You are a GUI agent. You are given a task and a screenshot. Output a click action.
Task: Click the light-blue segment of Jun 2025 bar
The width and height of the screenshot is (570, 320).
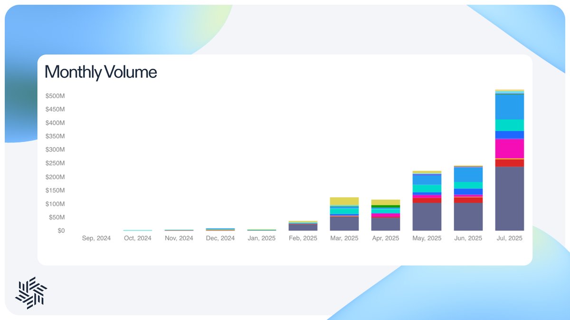pyautogui.click(x=468, y=174)
